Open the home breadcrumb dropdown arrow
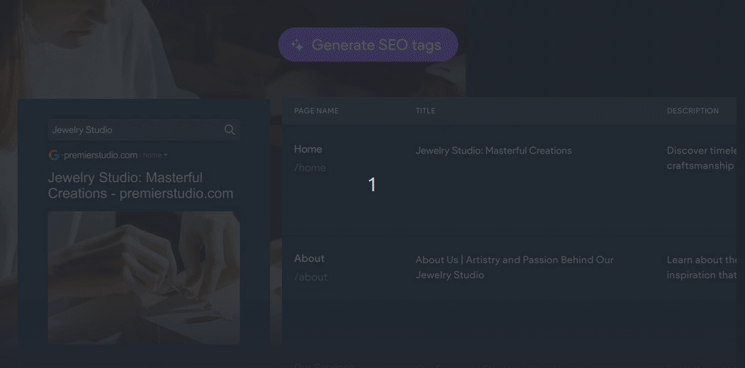745x368 pixels. [x=165, y=155]
